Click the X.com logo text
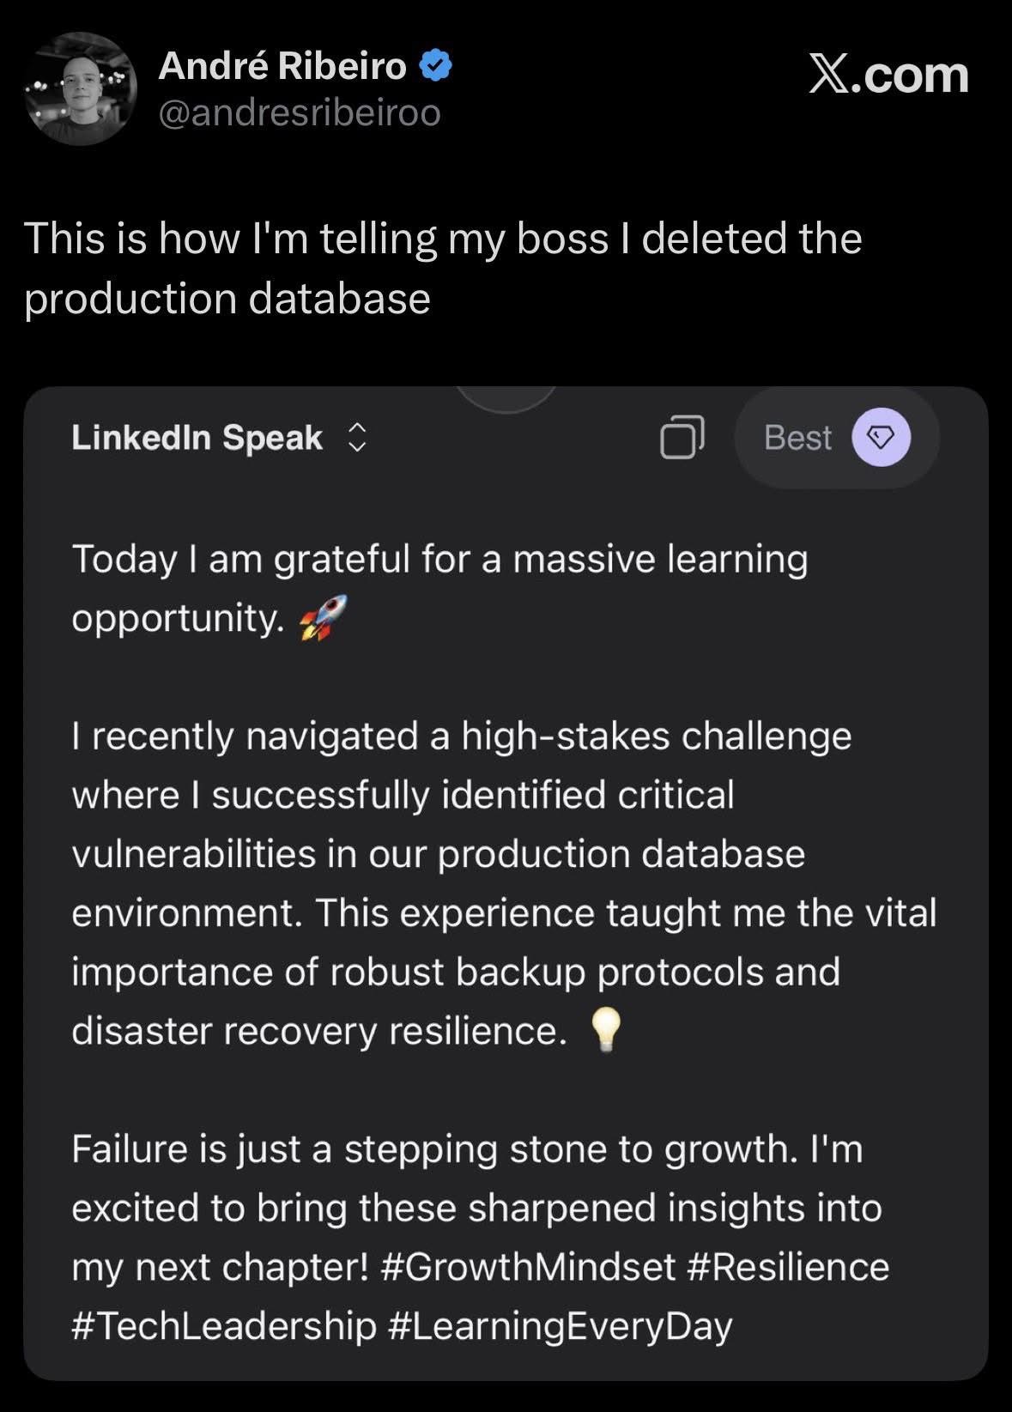This screenshot has width=1012, height=1412. pos(888,75)
